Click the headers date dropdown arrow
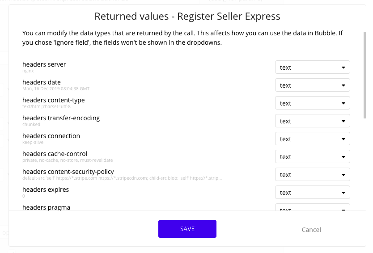 (343, 85)
